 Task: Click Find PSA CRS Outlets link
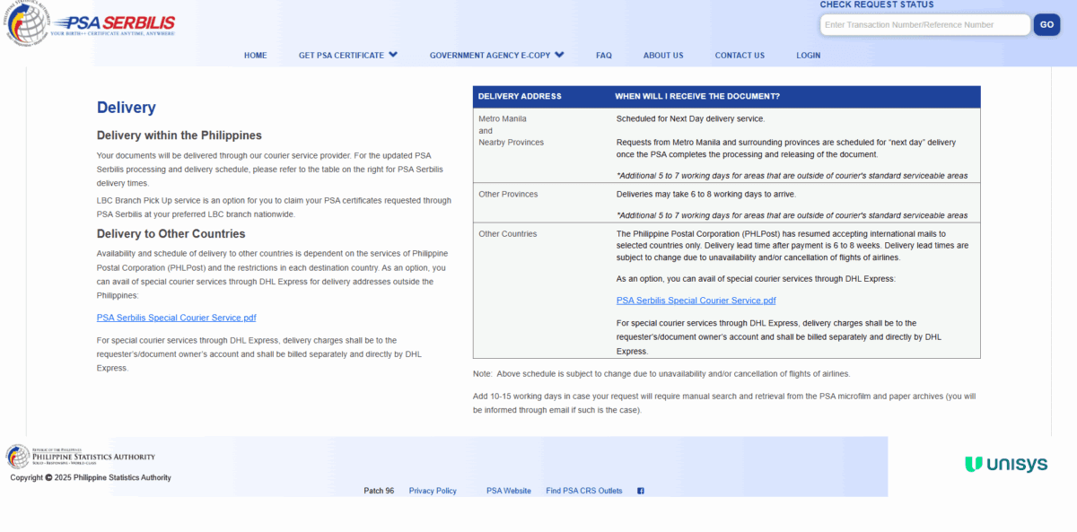[x=583, y=491]
